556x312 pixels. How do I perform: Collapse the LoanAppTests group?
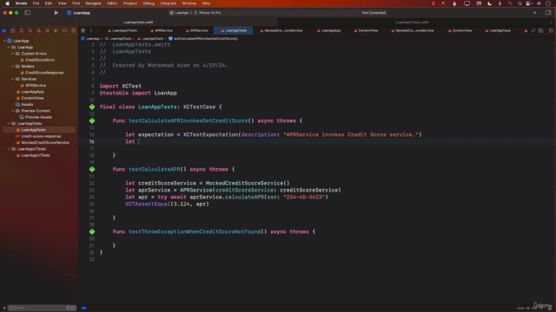click(x=9, y=123)
